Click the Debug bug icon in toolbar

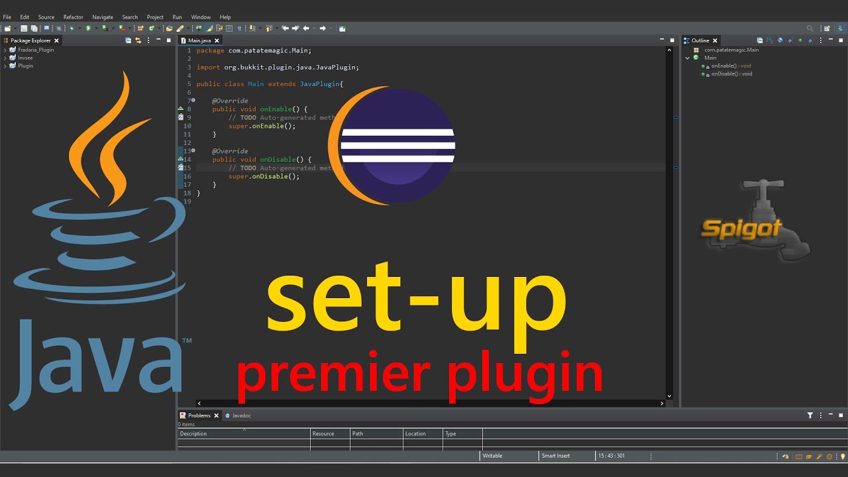(x=72, y=28)
